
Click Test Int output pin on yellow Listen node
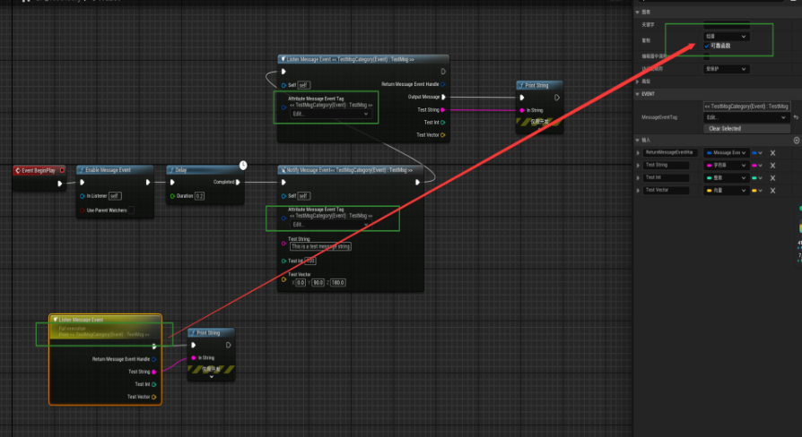[154, 384]
